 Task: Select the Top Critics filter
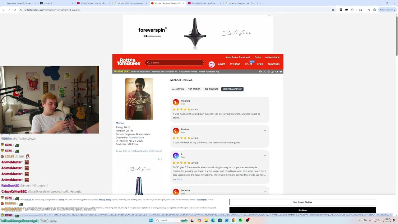pyautogui.click(x=194, y=89)
